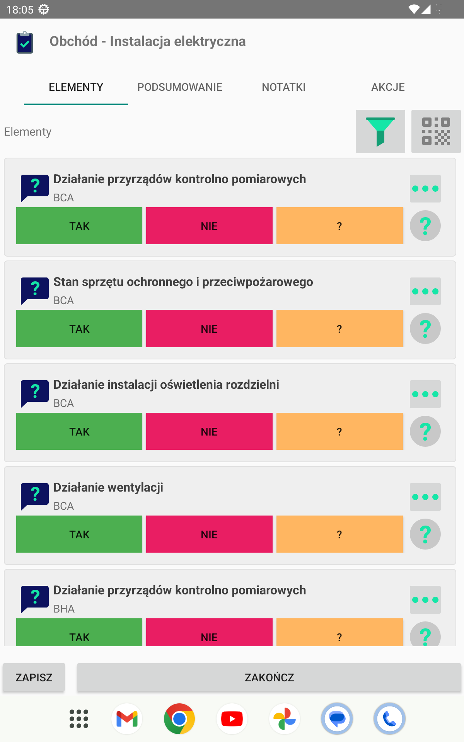Tap comment icon beside Stan sprzętu ochronnego
This screenshot has width=464, height=742.
(x=35, y=291)
